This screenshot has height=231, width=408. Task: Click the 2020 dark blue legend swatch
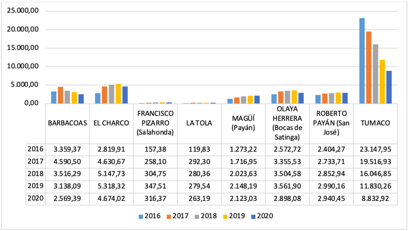[253, 216]
